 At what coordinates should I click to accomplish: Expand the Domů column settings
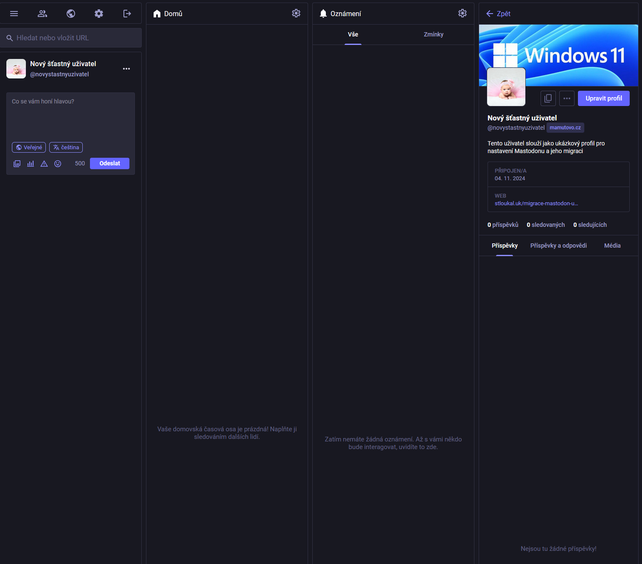pyautogui.click(x=296, y=14)
